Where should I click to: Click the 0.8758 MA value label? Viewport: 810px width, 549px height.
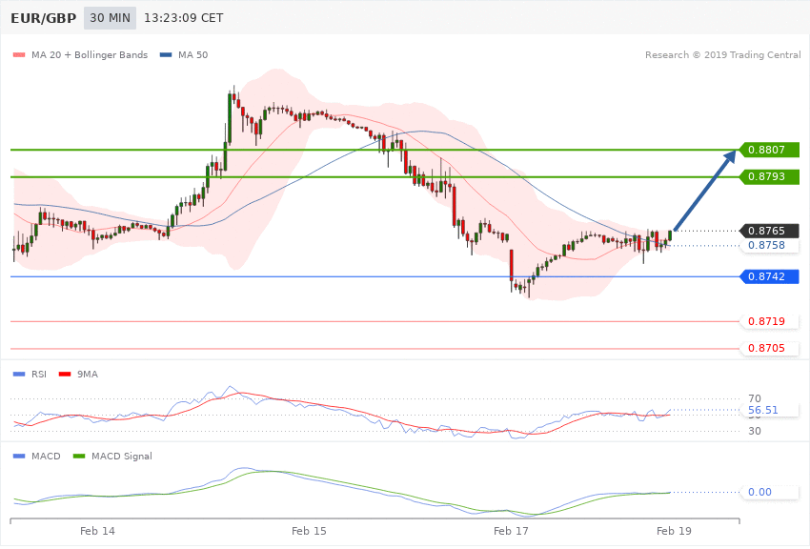(769, 245)
